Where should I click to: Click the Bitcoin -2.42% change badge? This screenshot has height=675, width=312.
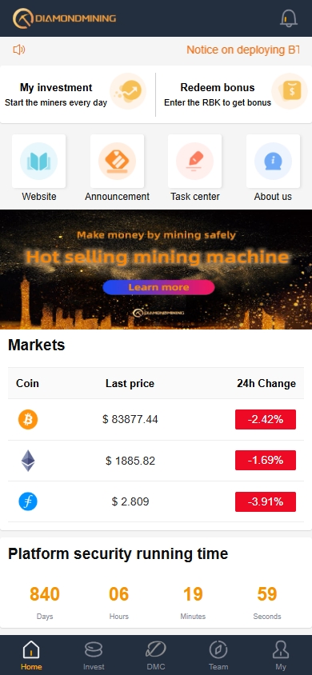click(x=266, y=419)
